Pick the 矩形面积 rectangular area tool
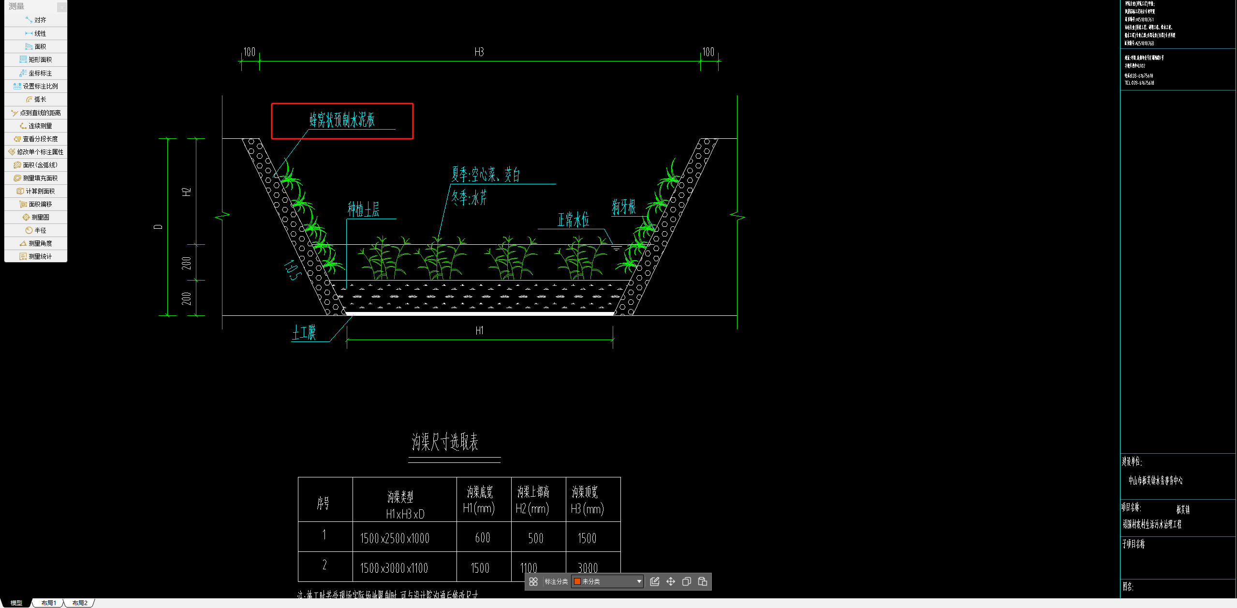 tap(36, 59)
